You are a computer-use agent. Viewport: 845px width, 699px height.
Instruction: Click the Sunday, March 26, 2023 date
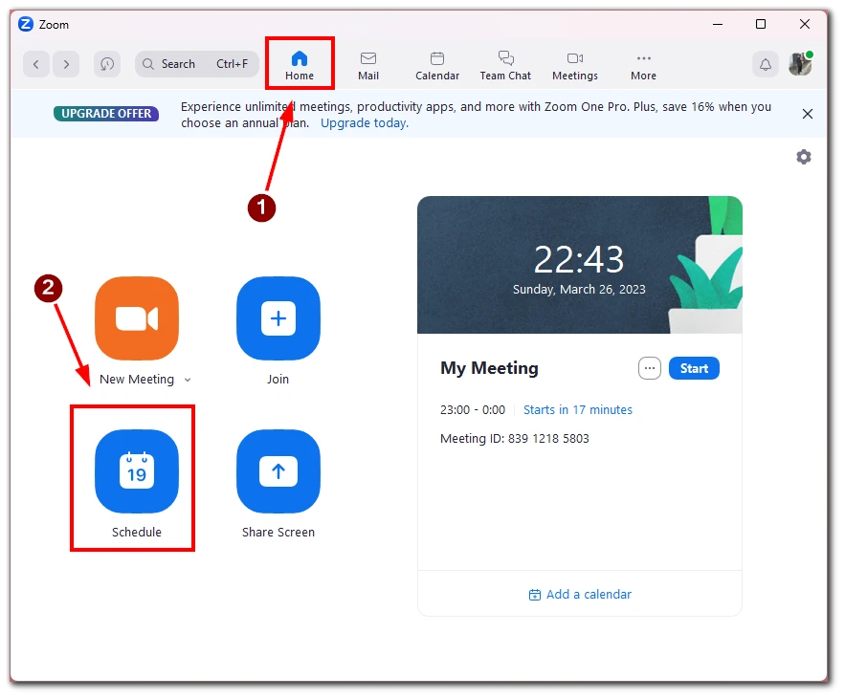click(579, 290)
